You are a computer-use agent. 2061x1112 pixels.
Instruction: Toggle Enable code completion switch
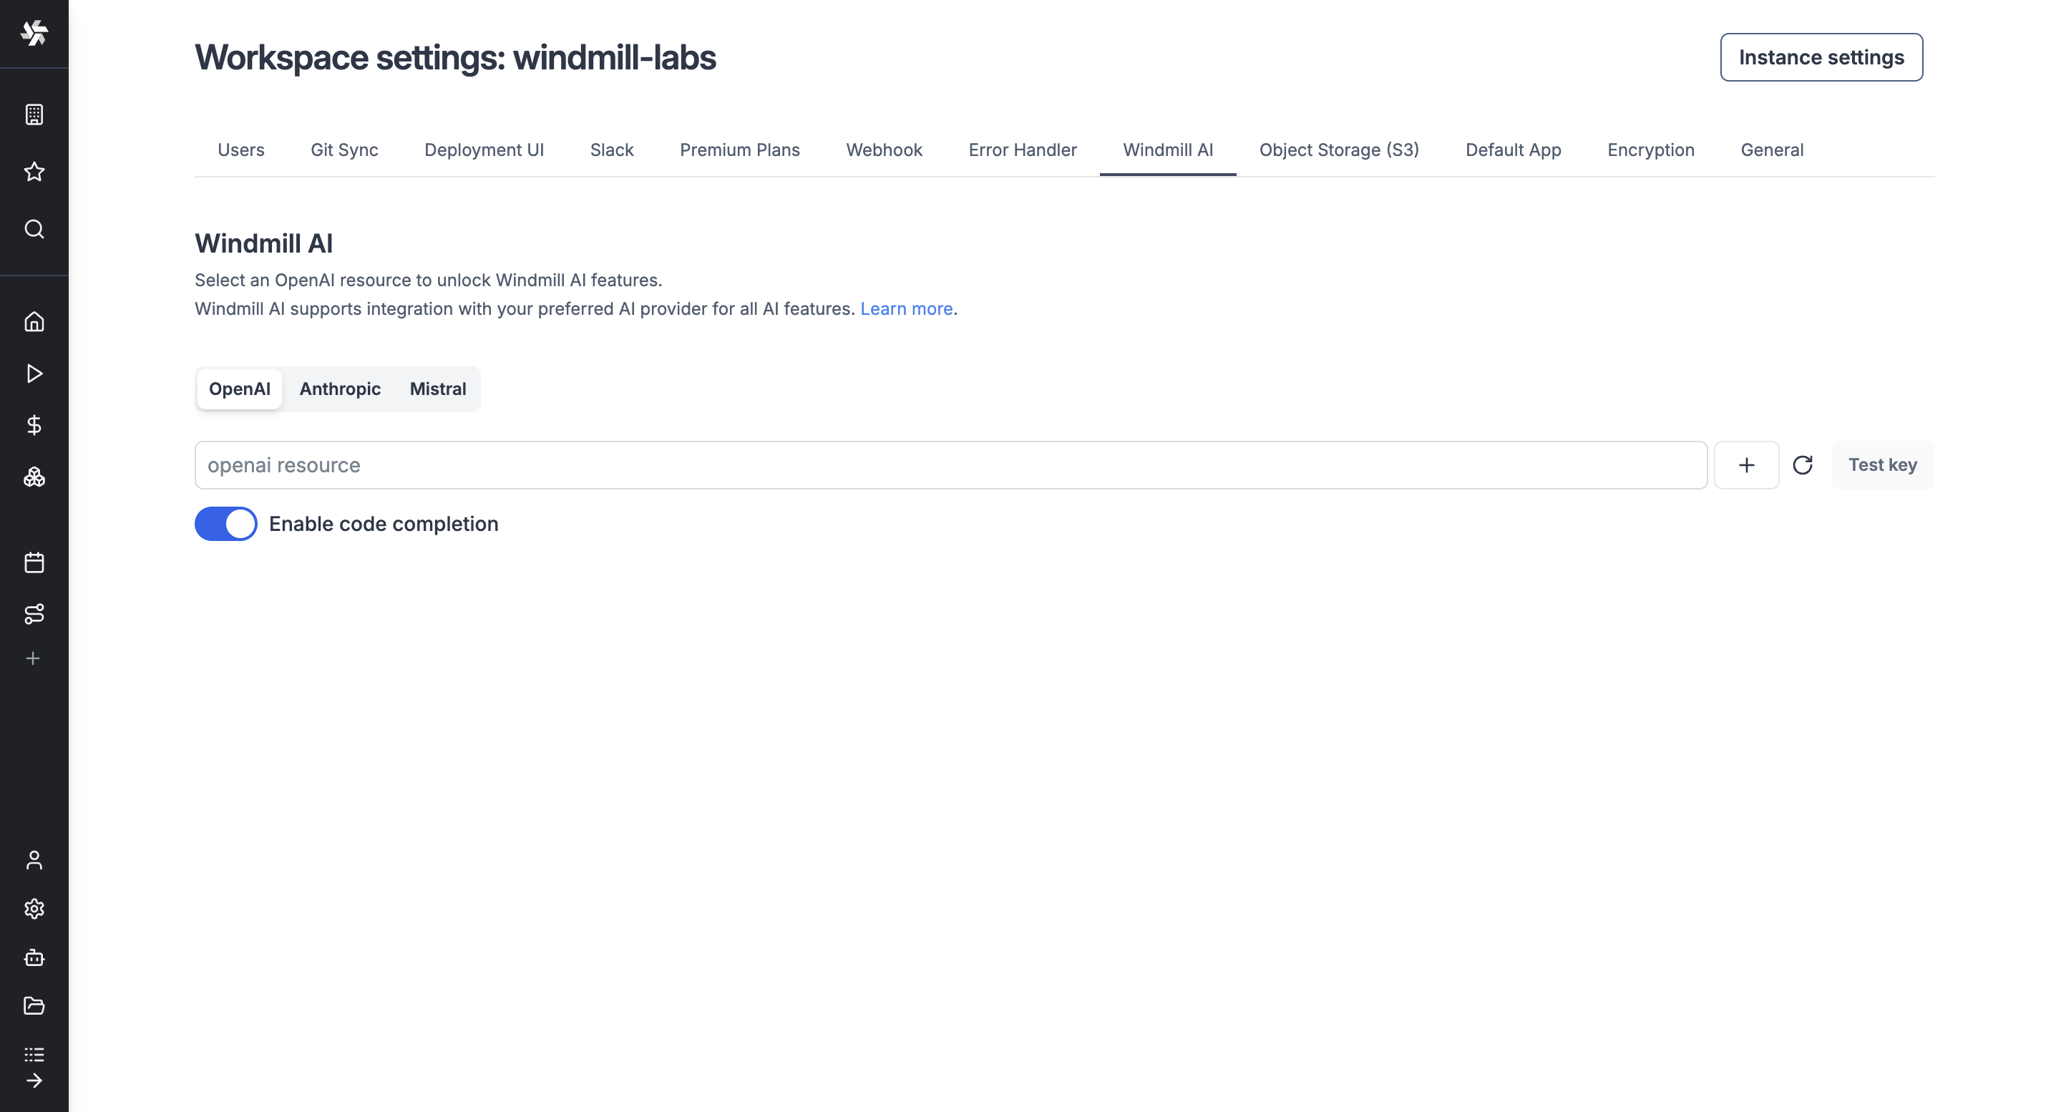(225, 524)
